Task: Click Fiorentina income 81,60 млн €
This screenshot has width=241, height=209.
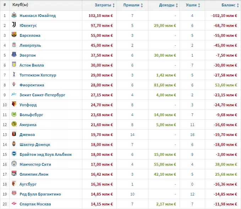Action: pos(165,85)
